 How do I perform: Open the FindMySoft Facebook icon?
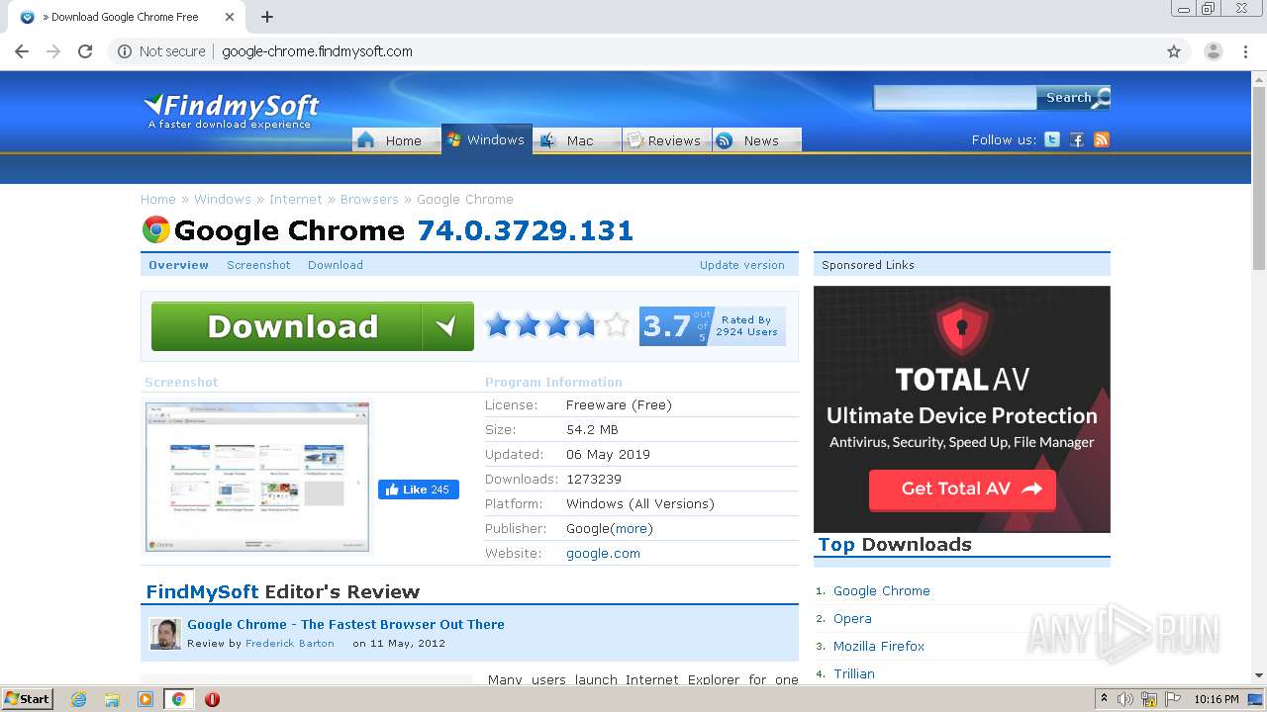pyautogui.click(x=1077, y=139)
